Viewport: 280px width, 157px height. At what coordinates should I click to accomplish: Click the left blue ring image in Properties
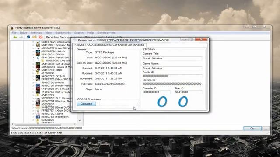pos(162,102)
